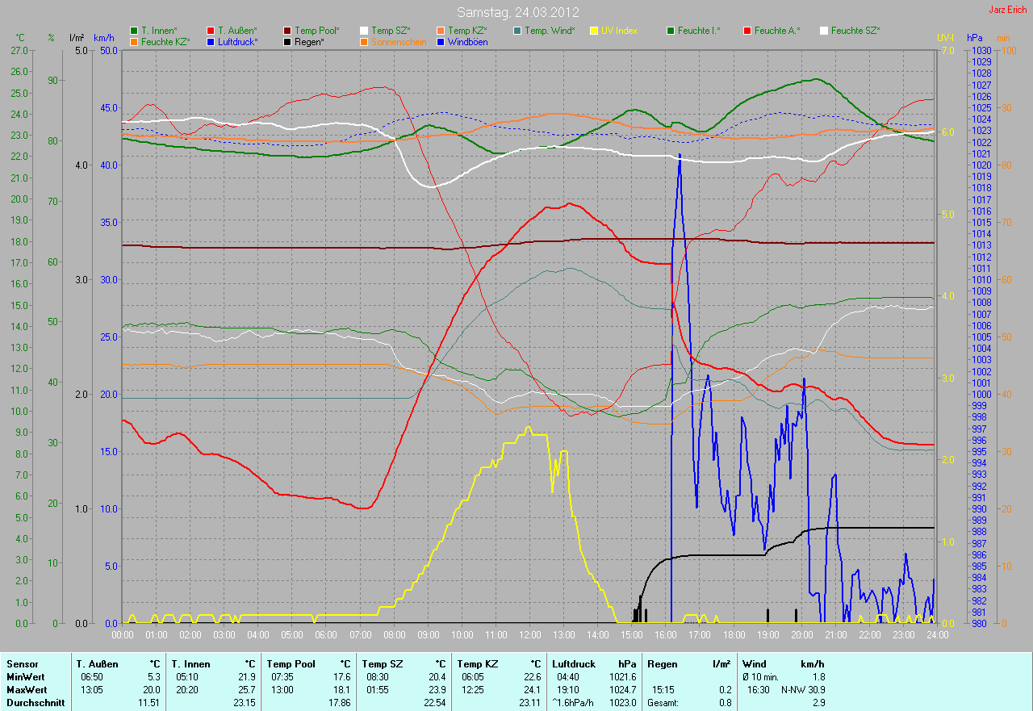Click the T. Außen average value '11.51'
The height and width of the screenshot is (711, 1033).
(148, 703)
